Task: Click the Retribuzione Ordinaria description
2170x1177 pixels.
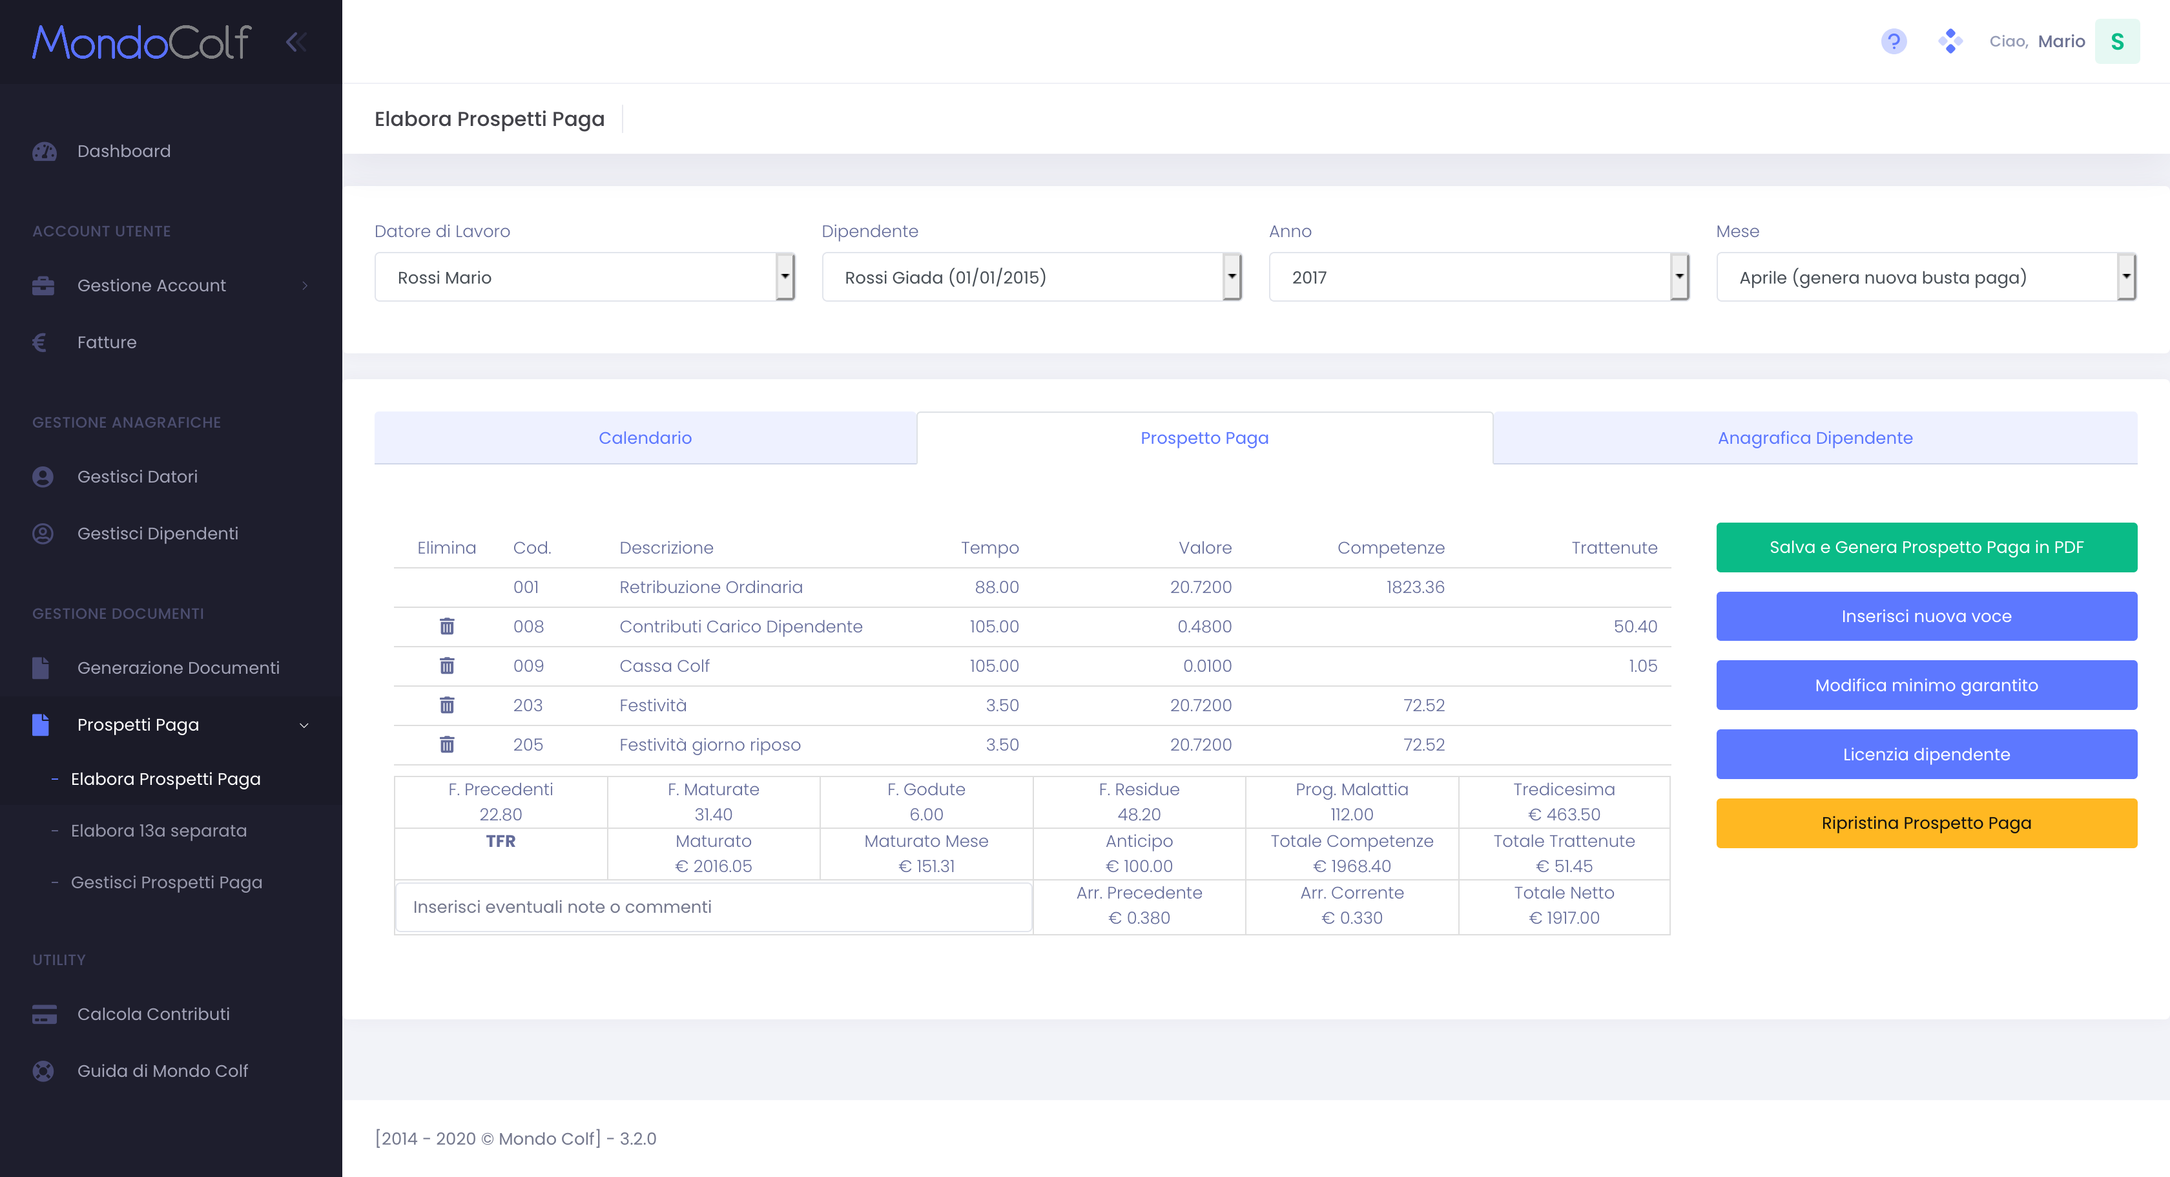Action: pos(711,587)
